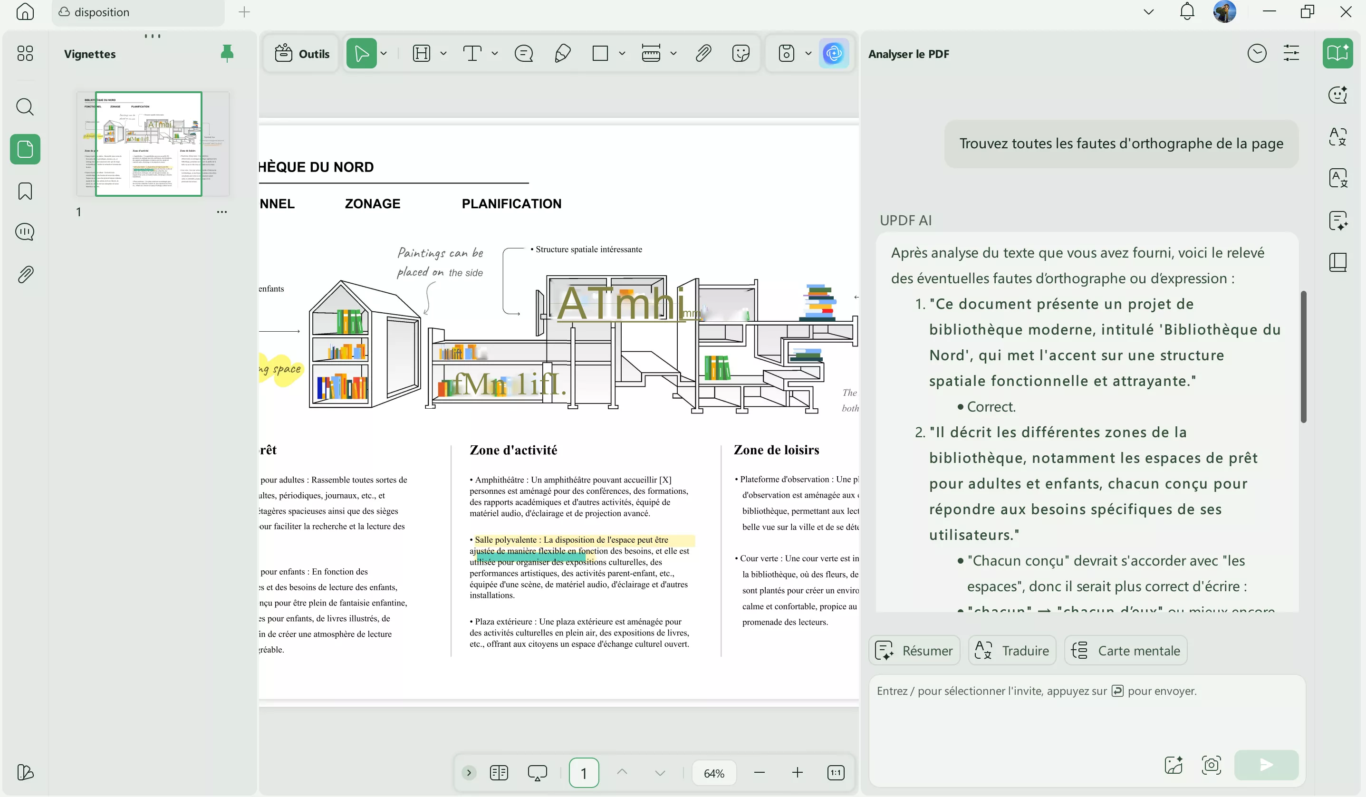Click the Carte mentale button
Image resolution: width=1366 pixels, height=797 pixels.
(x=1126, y=651)
